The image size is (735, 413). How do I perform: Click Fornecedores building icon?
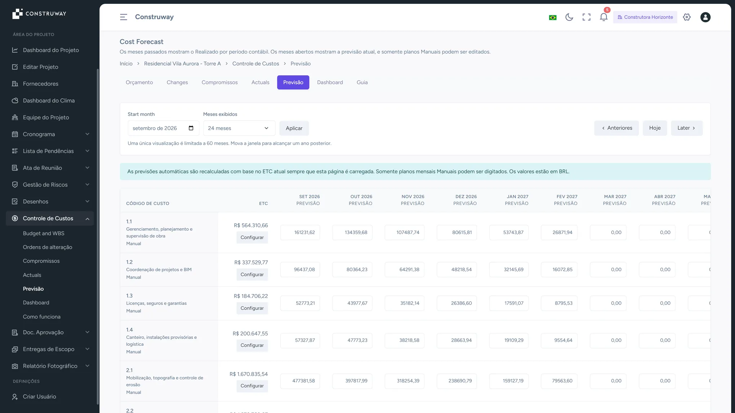[15, 84]
